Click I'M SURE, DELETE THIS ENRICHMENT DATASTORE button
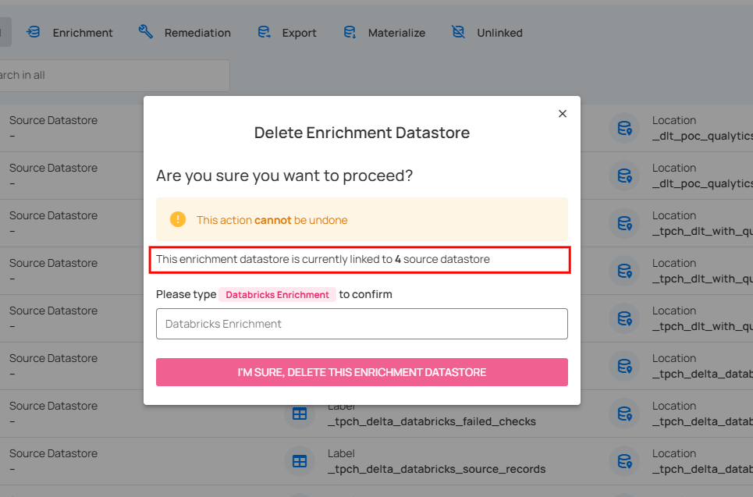Image resolution: width=753 pixels, height=497 pixels. [x=361, y=372]
